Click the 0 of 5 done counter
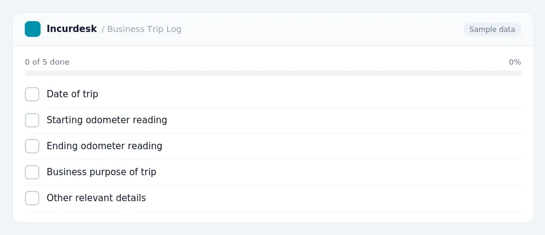The image size is (545, 235). [47, 62]
